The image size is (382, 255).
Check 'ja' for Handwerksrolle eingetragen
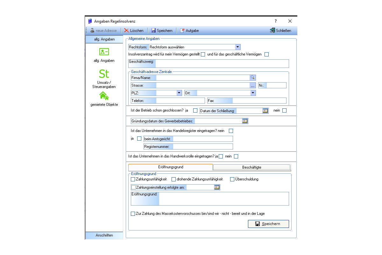221,157
